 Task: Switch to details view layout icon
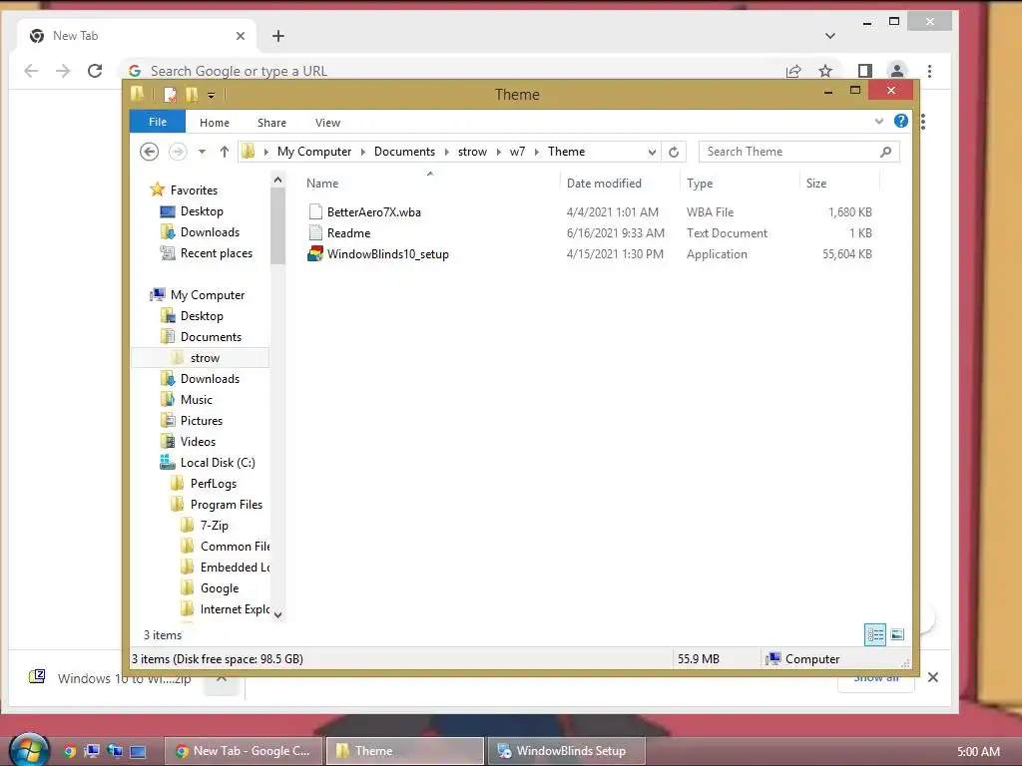tap(875, 634)
